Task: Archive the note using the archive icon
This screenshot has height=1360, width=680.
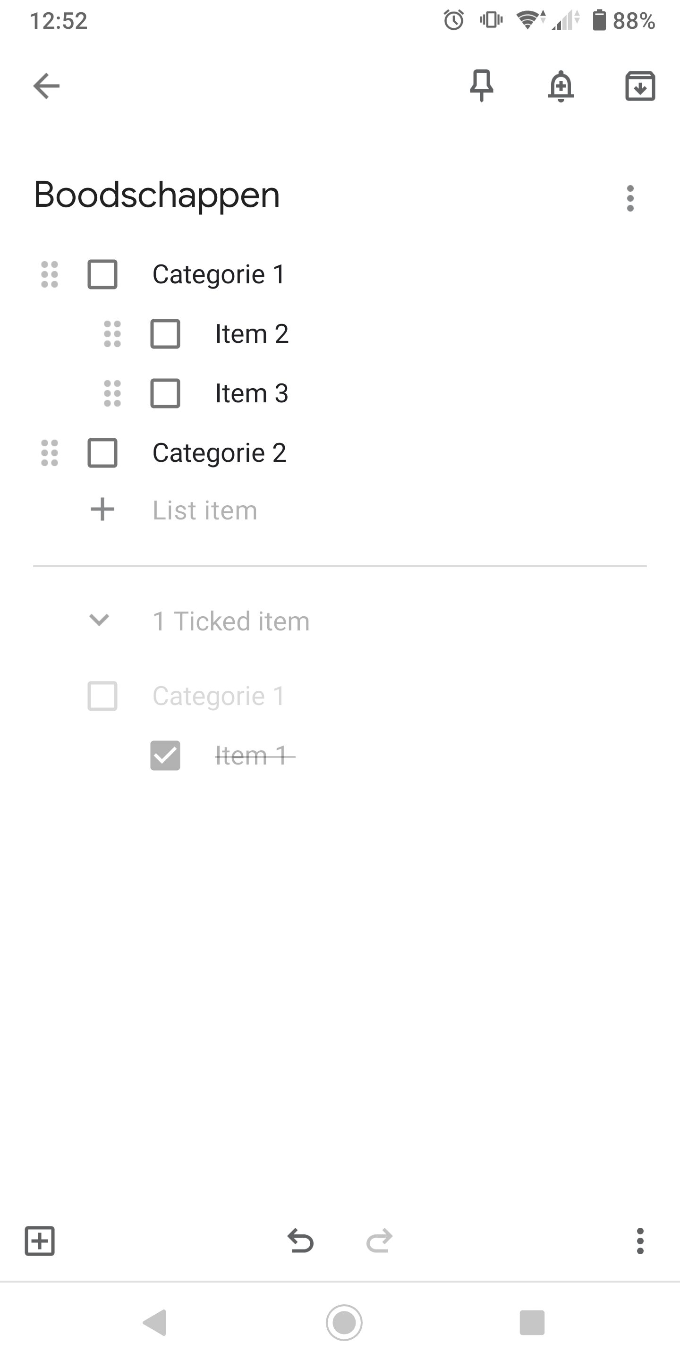Action: tap(640, 86)
